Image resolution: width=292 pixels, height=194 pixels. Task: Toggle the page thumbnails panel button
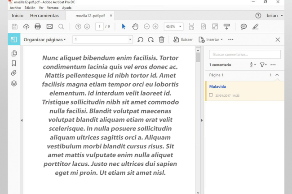(14, 39)
